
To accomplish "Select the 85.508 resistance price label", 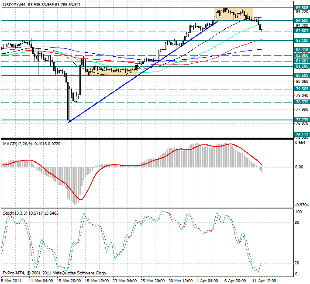I will [302, 8].
